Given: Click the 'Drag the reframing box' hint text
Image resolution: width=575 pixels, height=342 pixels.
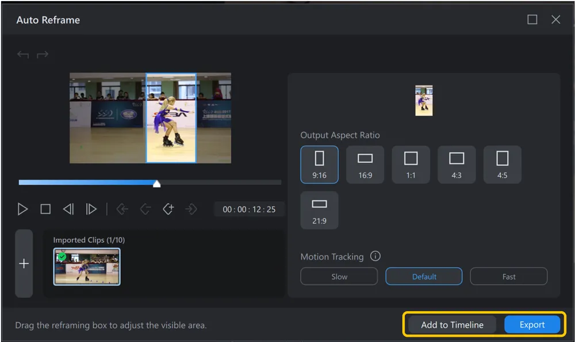Looking at the screenshot, I should [x=111, y=325].
